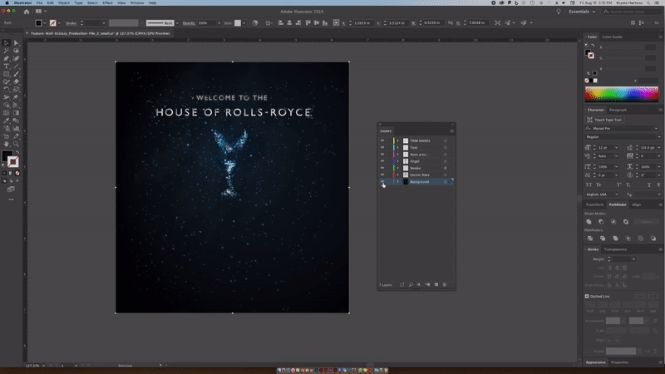665x374 pixels.
Task: Open Edit Toolbar three-dots button
Action: click(x=11, y=199)
